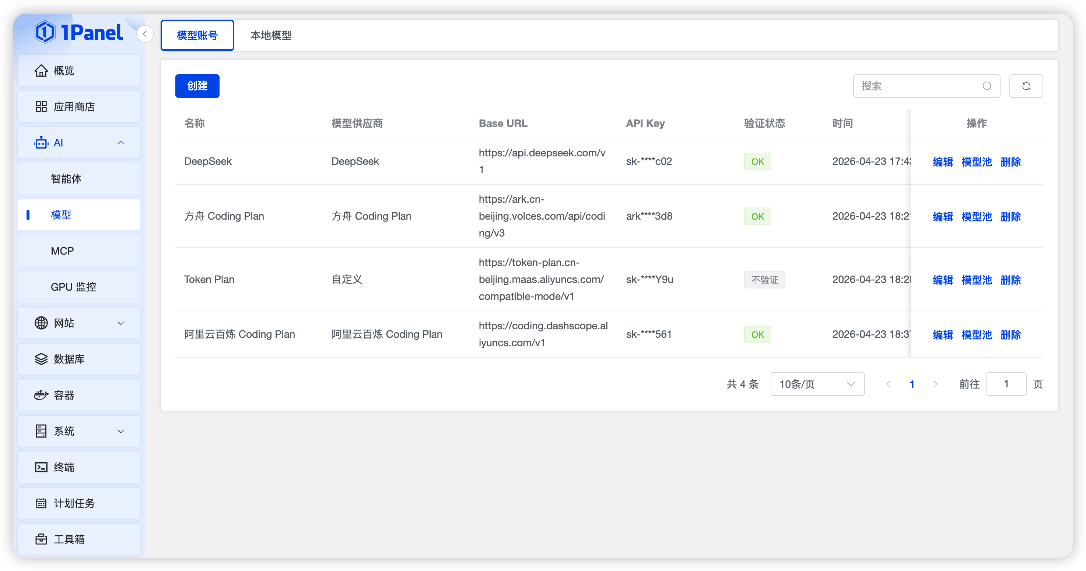Open 模型池 for 阿里云百炼 Coding Plan
Viewport: 1086px width, 571px height.
[976, 334]
